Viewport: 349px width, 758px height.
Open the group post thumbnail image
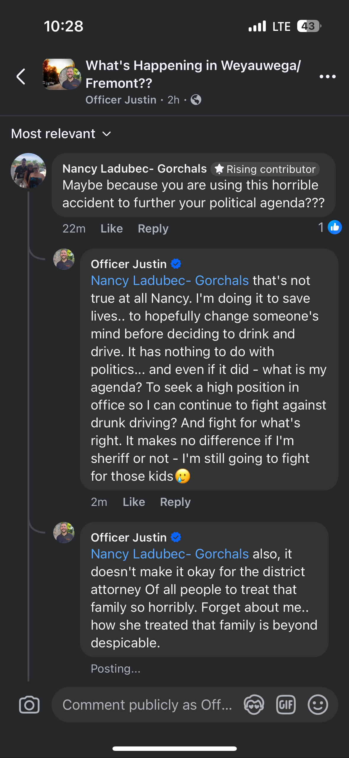coord(61,74)
